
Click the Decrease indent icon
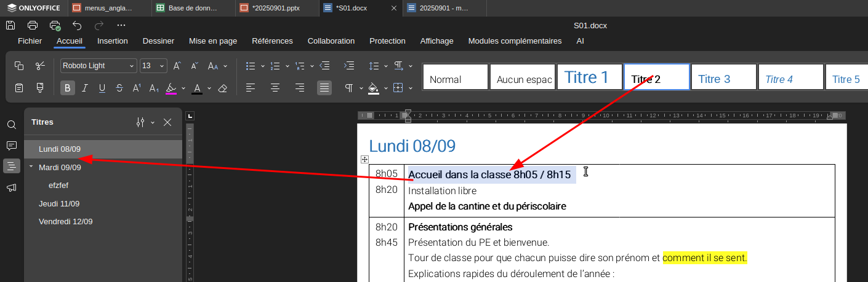click(x=326, y=66)
